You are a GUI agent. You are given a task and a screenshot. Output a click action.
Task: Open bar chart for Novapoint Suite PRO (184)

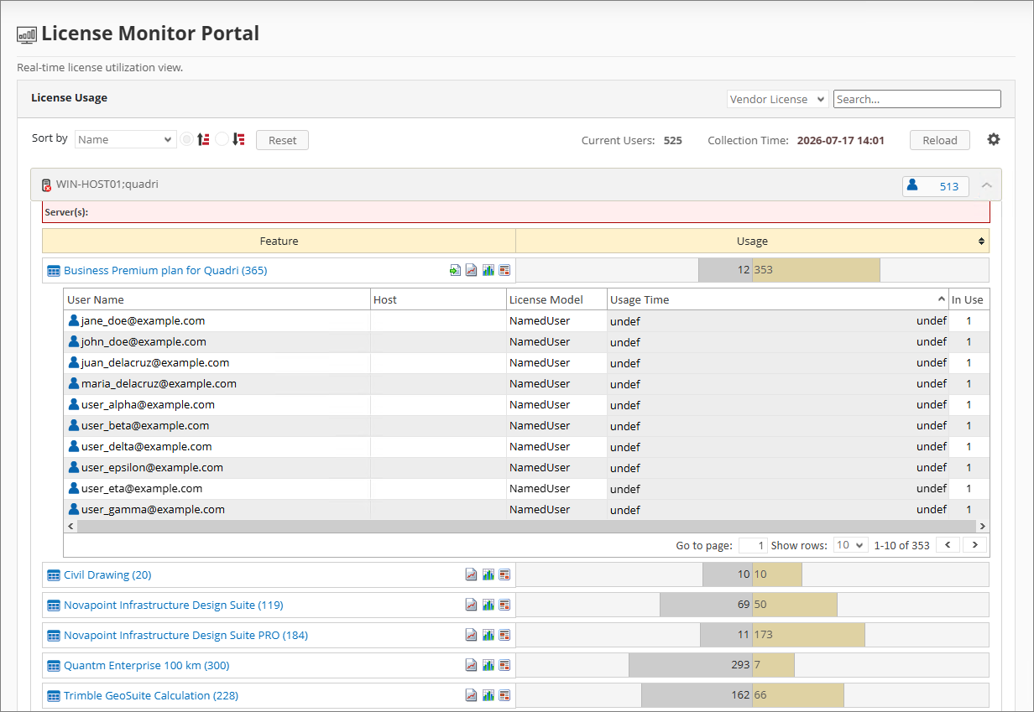pyautogui.click(x=488, y=635)
